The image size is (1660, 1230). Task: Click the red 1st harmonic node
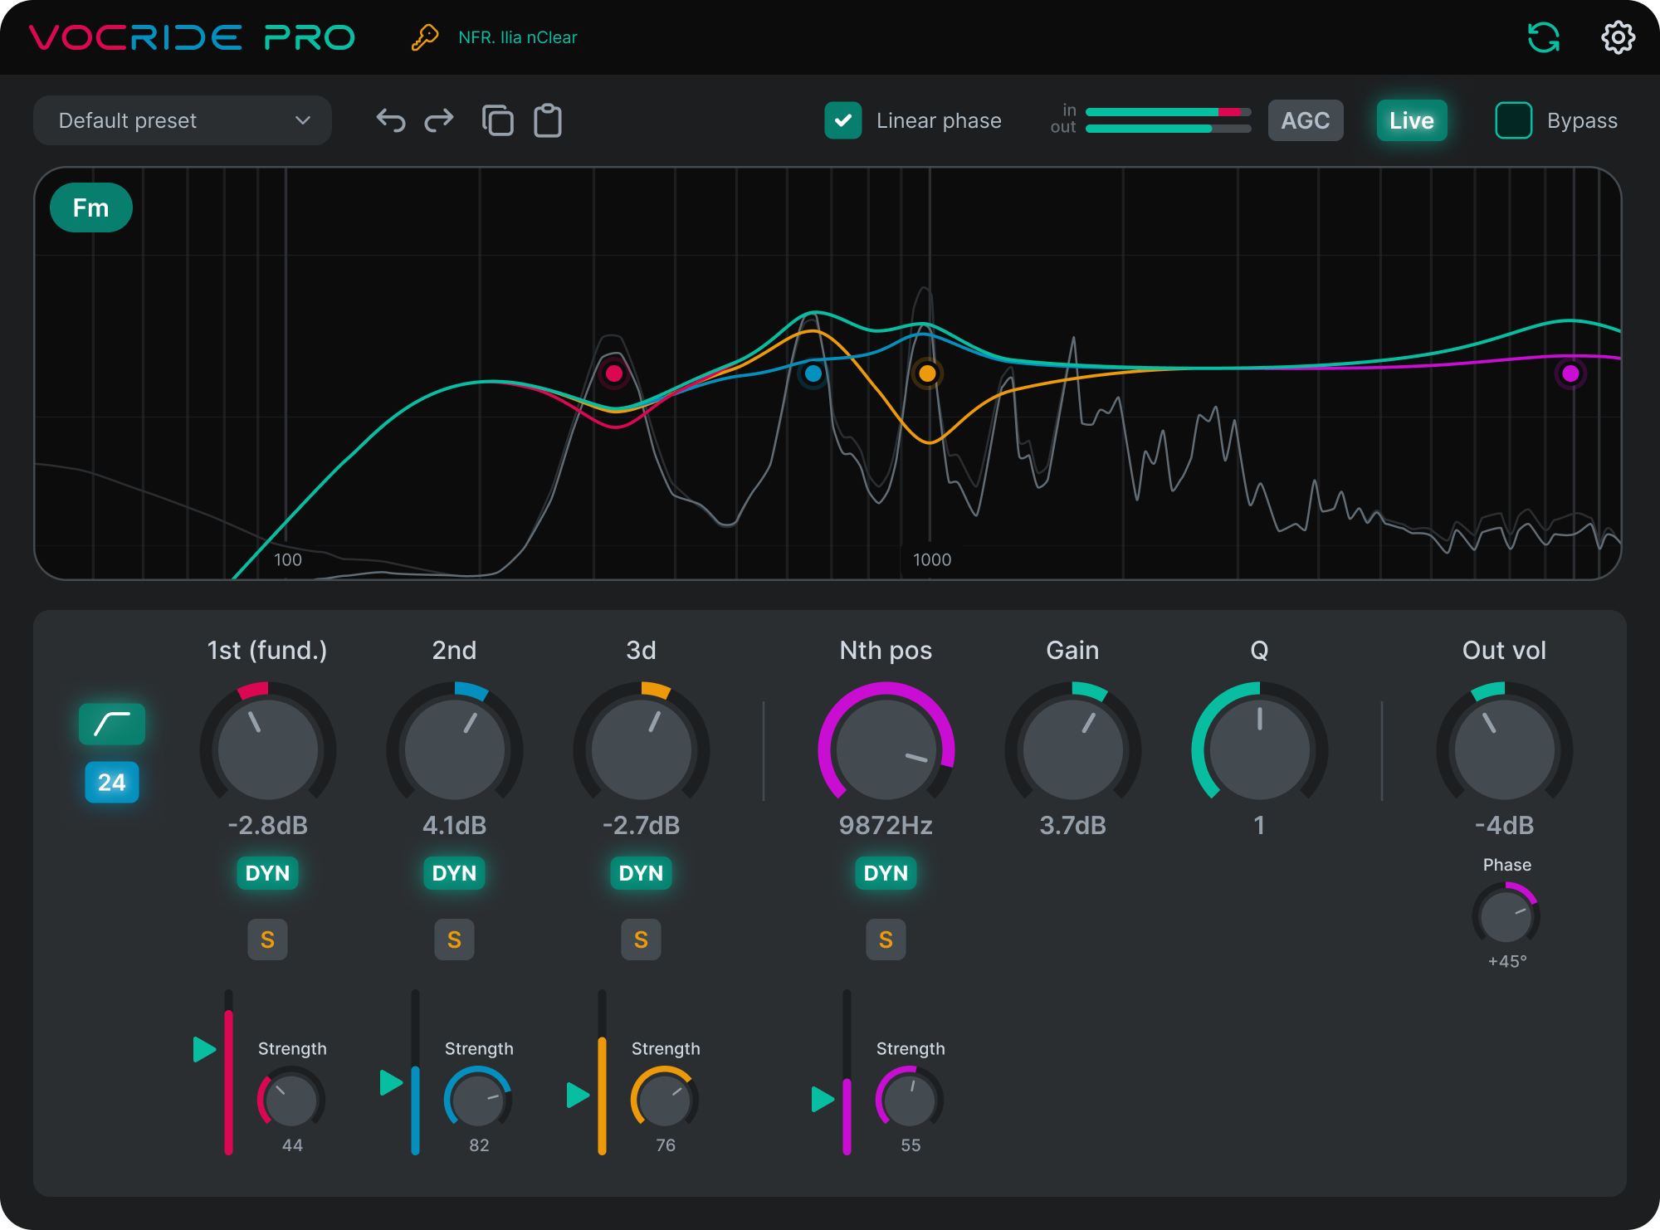coord(614,373)
